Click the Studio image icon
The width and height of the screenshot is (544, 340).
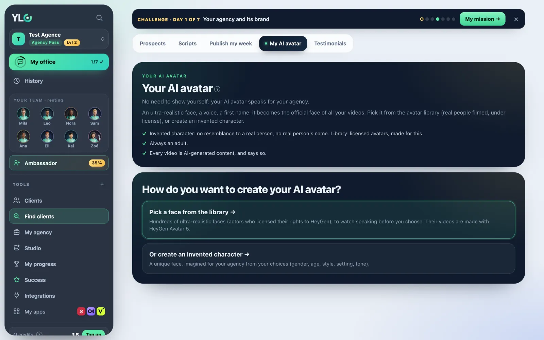click(x=16, y=248)
